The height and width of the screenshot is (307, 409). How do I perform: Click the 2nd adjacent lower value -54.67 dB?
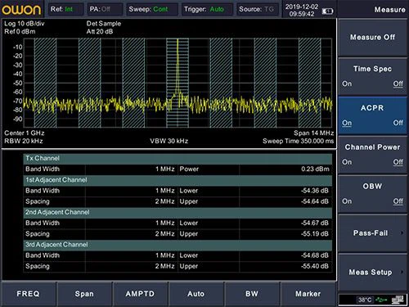pyautogui.click(x=315, y=223)
